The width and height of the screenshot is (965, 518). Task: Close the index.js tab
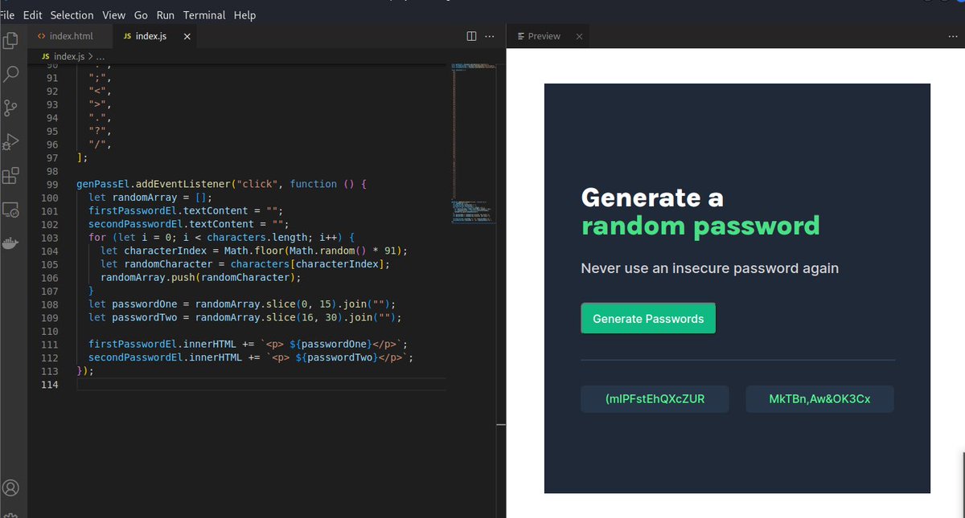click(187, 36)
